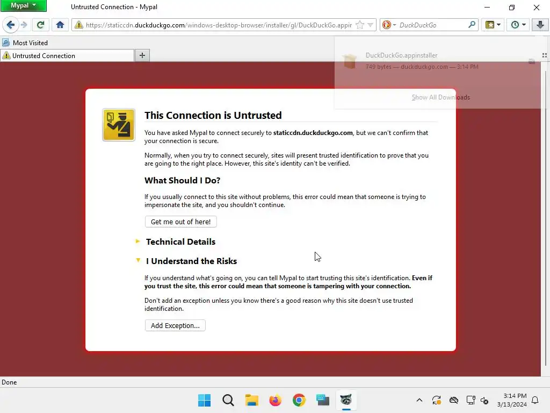The image size is (550, 413).
Task: Switch to Mypal raccoon taskbar icon
Action: point(346,400)
